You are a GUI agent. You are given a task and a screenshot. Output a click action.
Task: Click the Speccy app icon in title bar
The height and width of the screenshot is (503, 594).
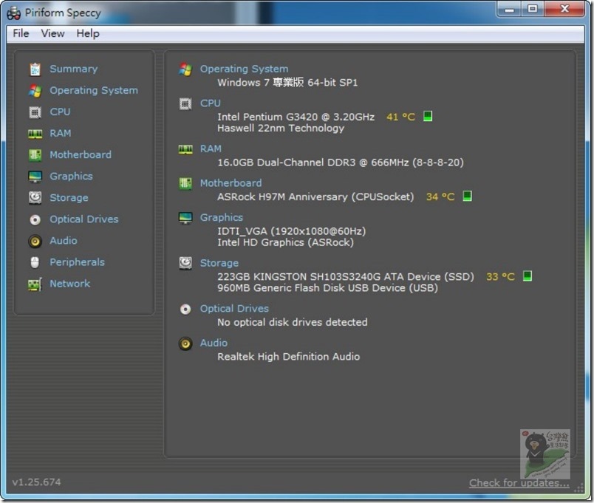(13, 13)
